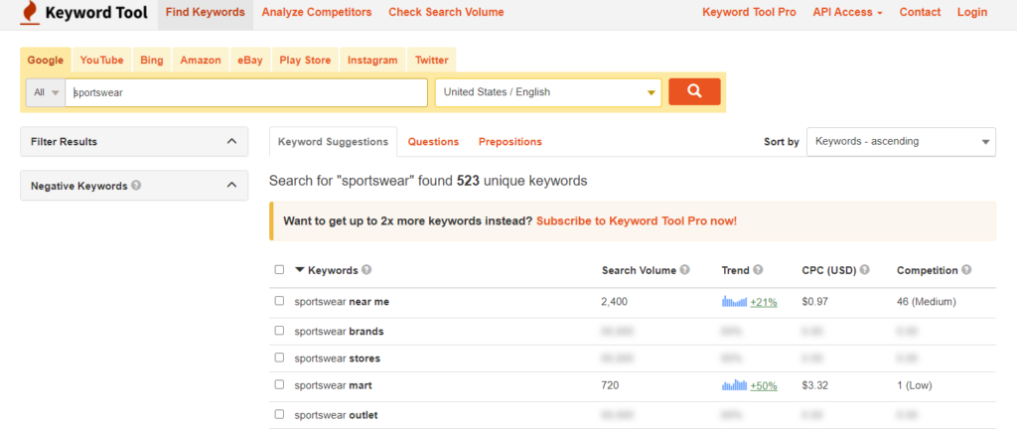Image resolution: width=1017 pixels, height=429 pixels.
Task: Click the sort triangle before Keywords header
Action: (300, 270)
